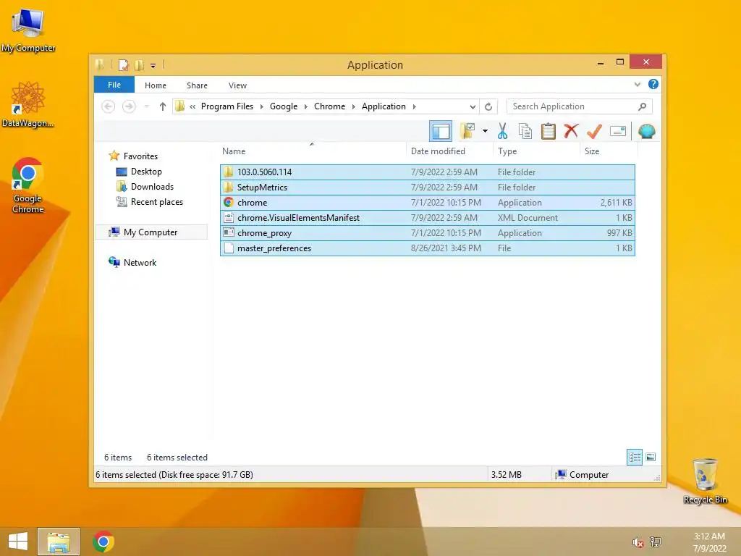Screen dimensions: 741x556
Task: Click the rename card icon in toolbar
Action: pos(618,131)
